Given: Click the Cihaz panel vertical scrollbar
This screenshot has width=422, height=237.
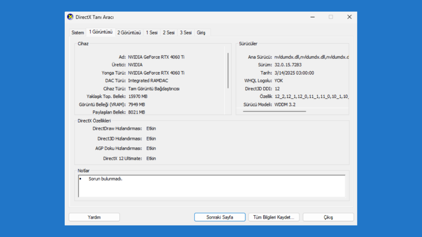Looking at the screenshot, I should pos(228,70).
